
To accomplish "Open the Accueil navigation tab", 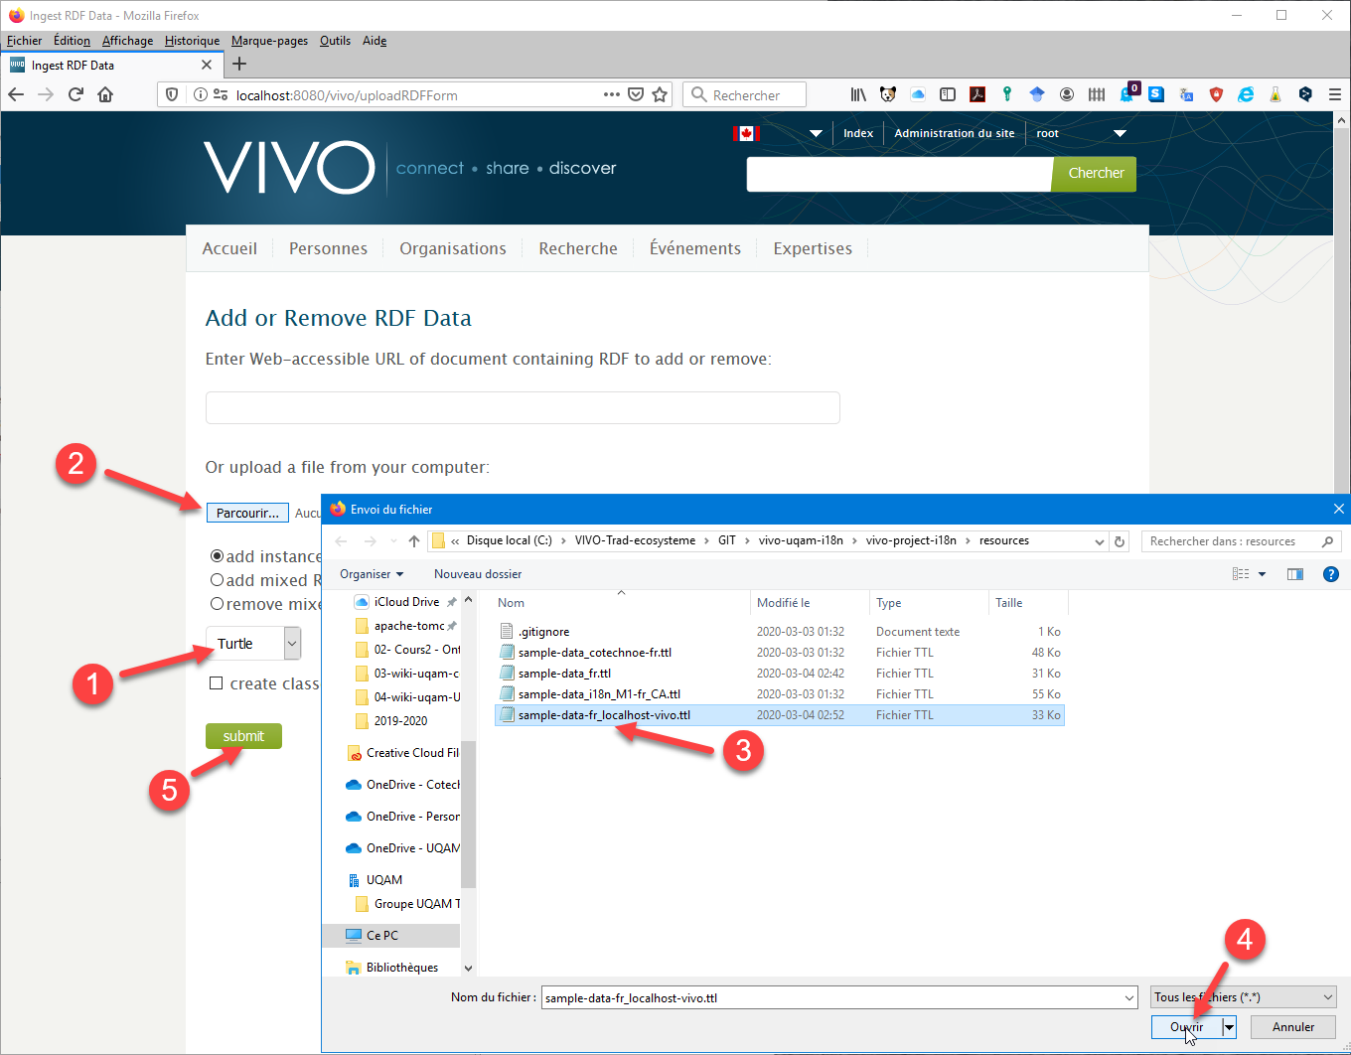I will 229,248.
